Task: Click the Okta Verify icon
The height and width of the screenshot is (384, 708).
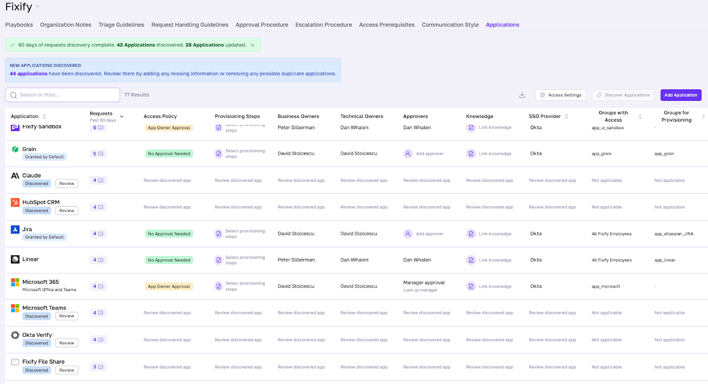Action: click(x=15, y=335)
